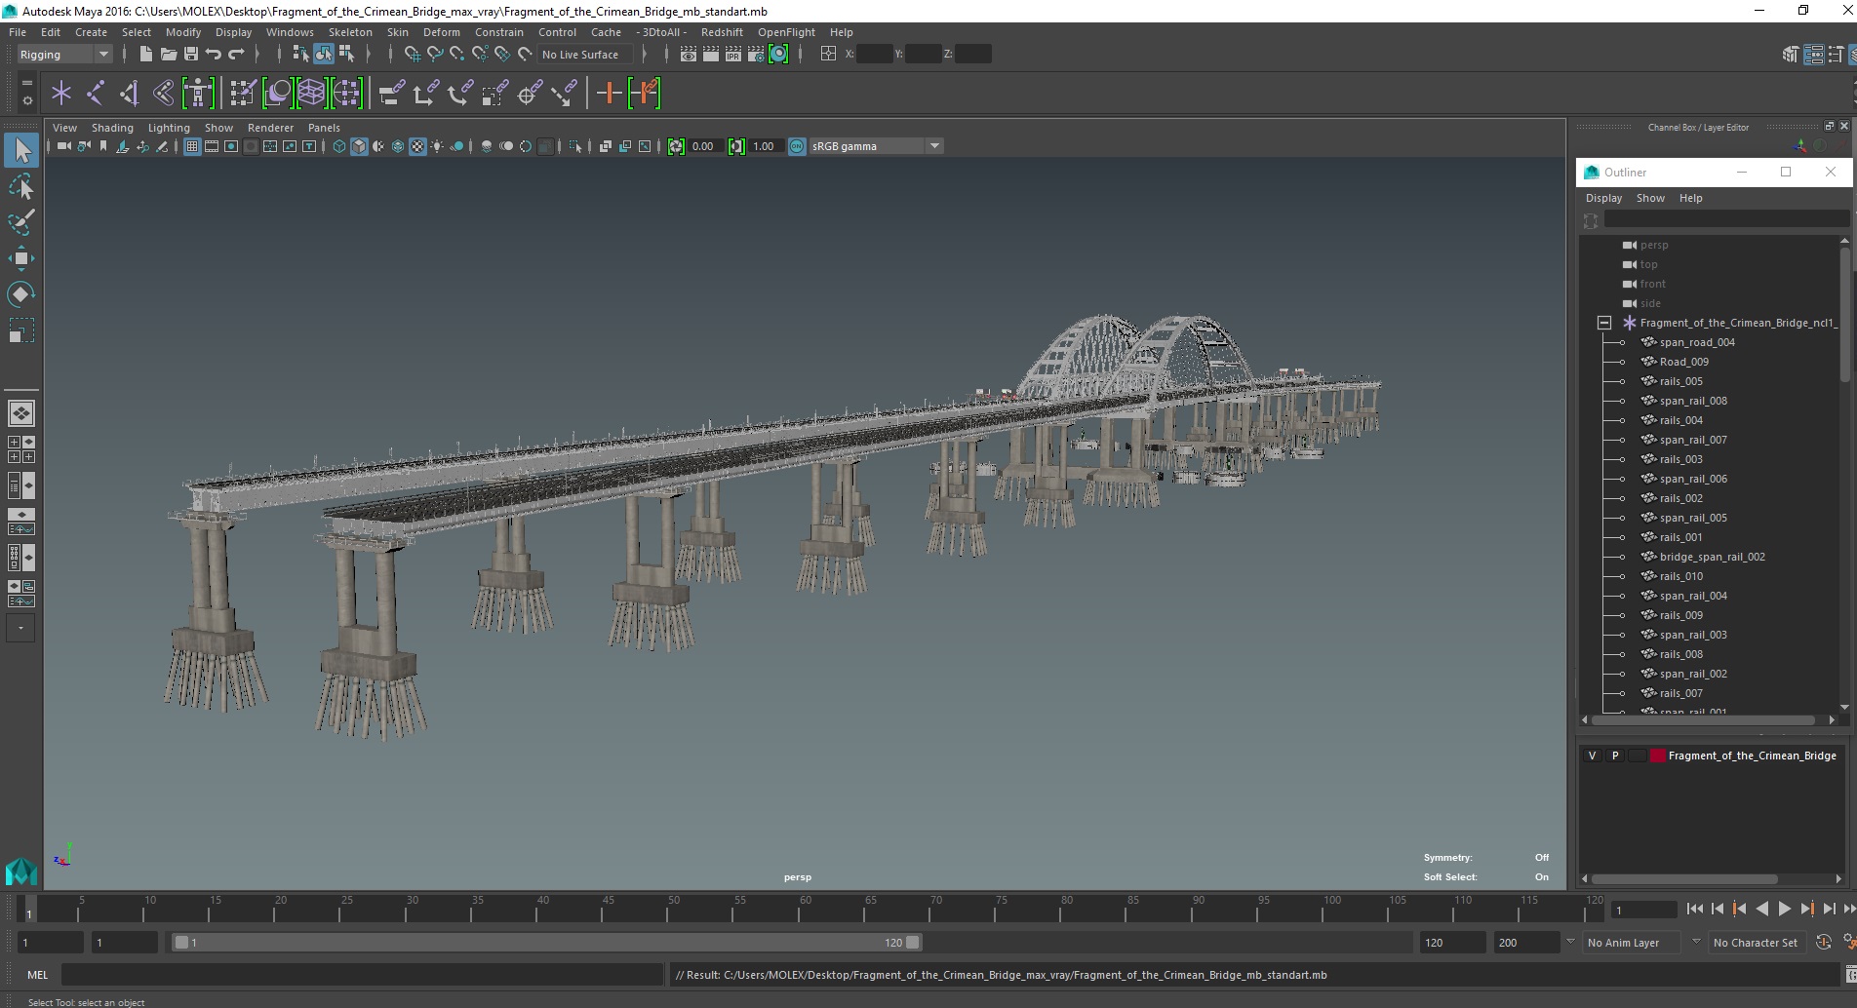This screenshot has height=1008, width=1857.
Task: Open the animation preferences icon
Action: coord(1849,942)
